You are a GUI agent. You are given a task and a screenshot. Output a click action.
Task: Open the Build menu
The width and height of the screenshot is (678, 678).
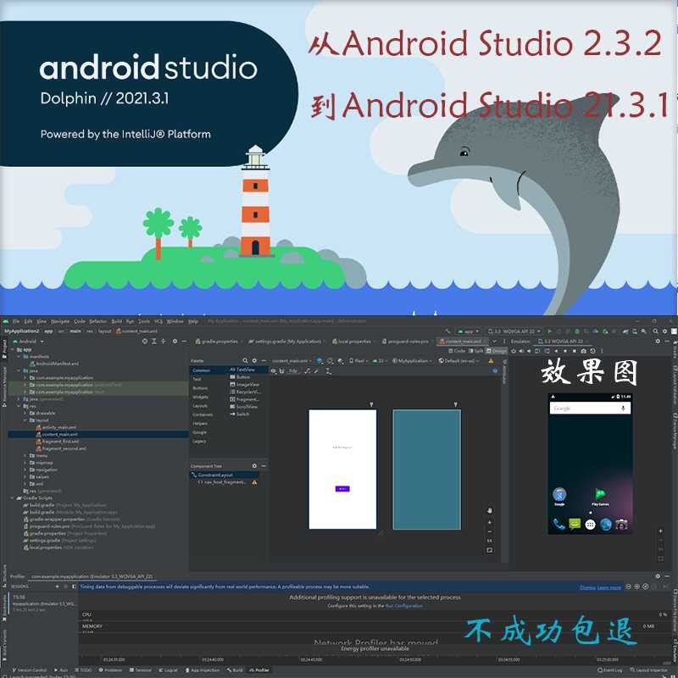pyautogui.click(x=117, y=321)
